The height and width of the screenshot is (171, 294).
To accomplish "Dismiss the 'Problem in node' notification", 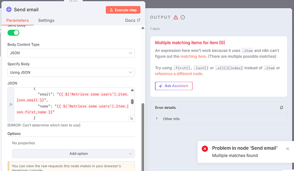I will 288,148.
